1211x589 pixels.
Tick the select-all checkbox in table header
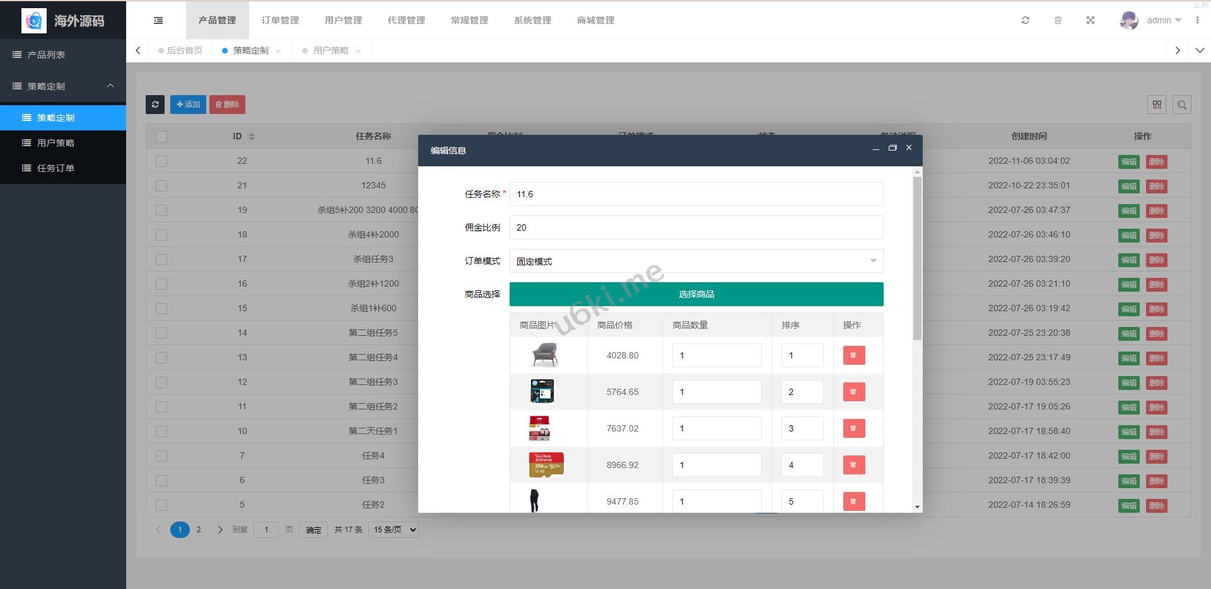click(x=161, y=137)
